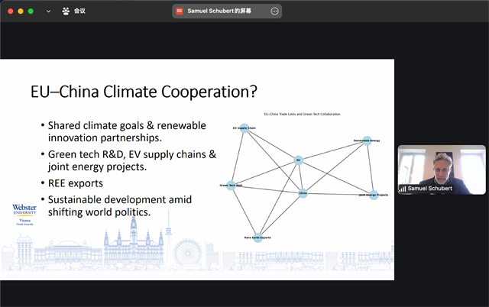Click the green fullscreen window button
Image resolution: width=489 pixels, height=307 pixels.
point(31,11)
